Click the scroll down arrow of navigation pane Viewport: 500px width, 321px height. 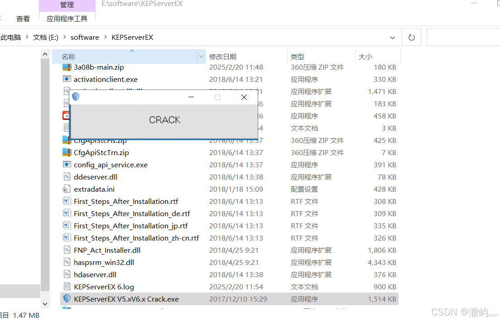(45, 304)
